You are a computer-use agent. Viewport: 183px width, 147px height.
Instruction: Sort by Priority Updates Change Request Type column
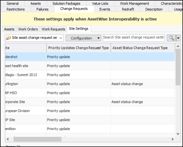[x=78, y=48]
